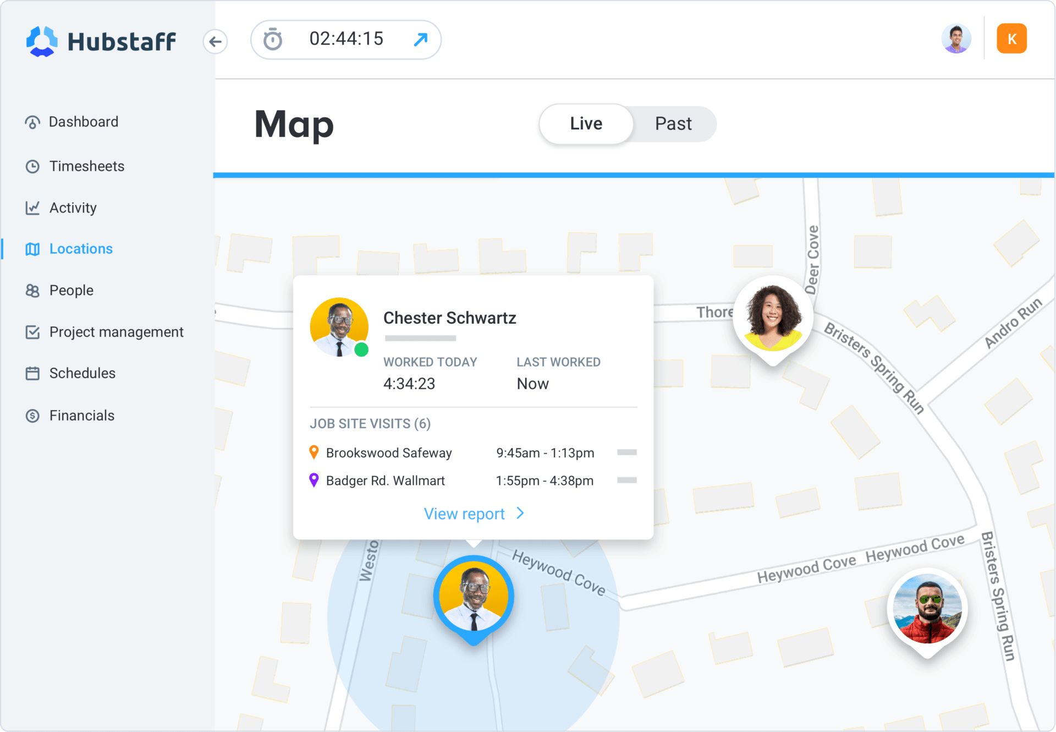The width and height of the screenshot is (1056, 732).
Task: Click the stopwatch timer icon
Action: click(x=272, y=39)
